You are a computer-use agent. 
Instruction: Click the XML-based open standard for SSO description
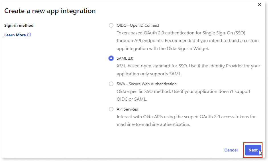(188, 70)
